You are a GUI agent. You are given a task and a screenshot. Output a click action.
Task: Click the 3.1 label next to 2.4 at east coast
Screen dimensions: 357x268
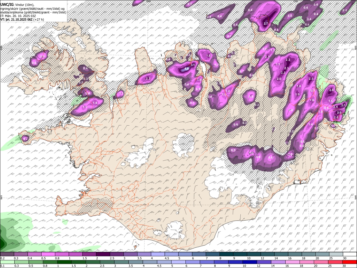point(344,105)
